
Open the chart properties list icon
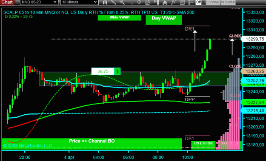[x=191, y=2]
